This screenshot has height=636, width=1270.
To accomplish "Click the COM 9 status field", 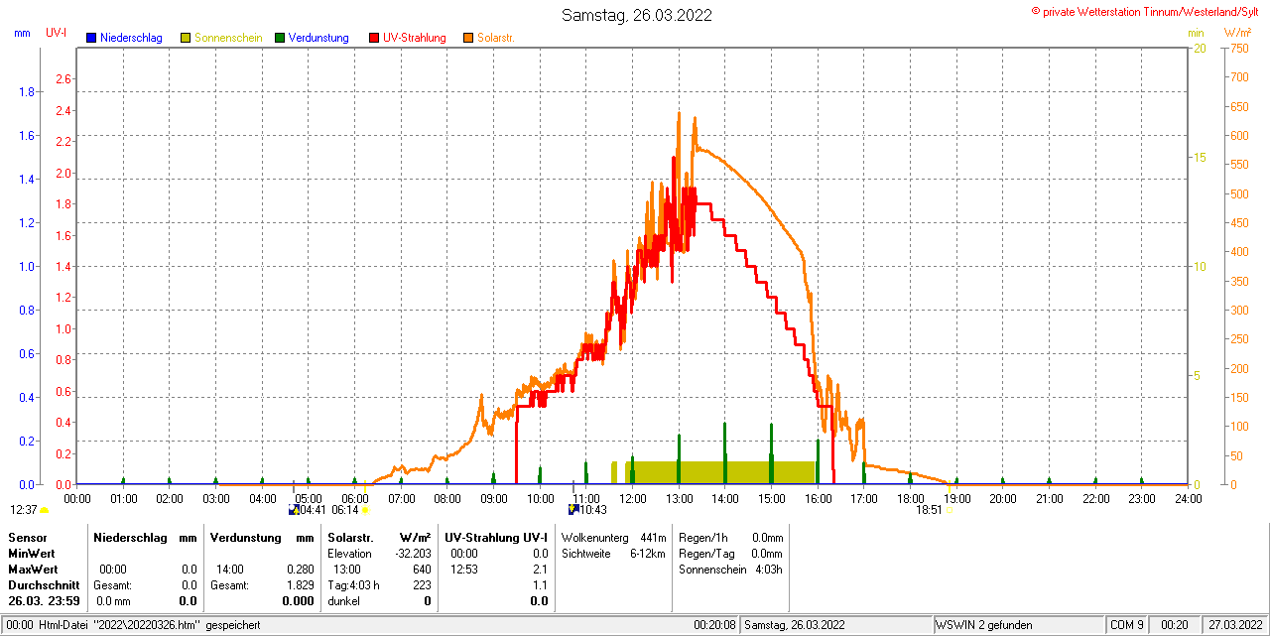I will [x=1127, y=625].
